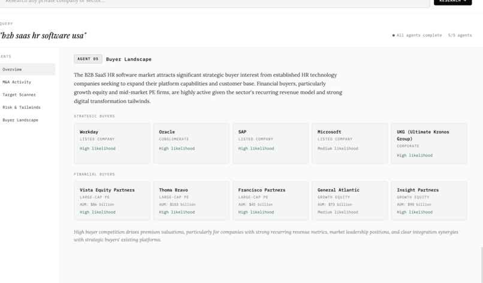Open the Francisco Partners card
The width and height of the screenshot is (483, 283).
270,200
